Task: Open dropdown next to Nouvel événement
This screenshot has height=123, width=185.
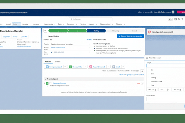Action: tap(108, 67)
